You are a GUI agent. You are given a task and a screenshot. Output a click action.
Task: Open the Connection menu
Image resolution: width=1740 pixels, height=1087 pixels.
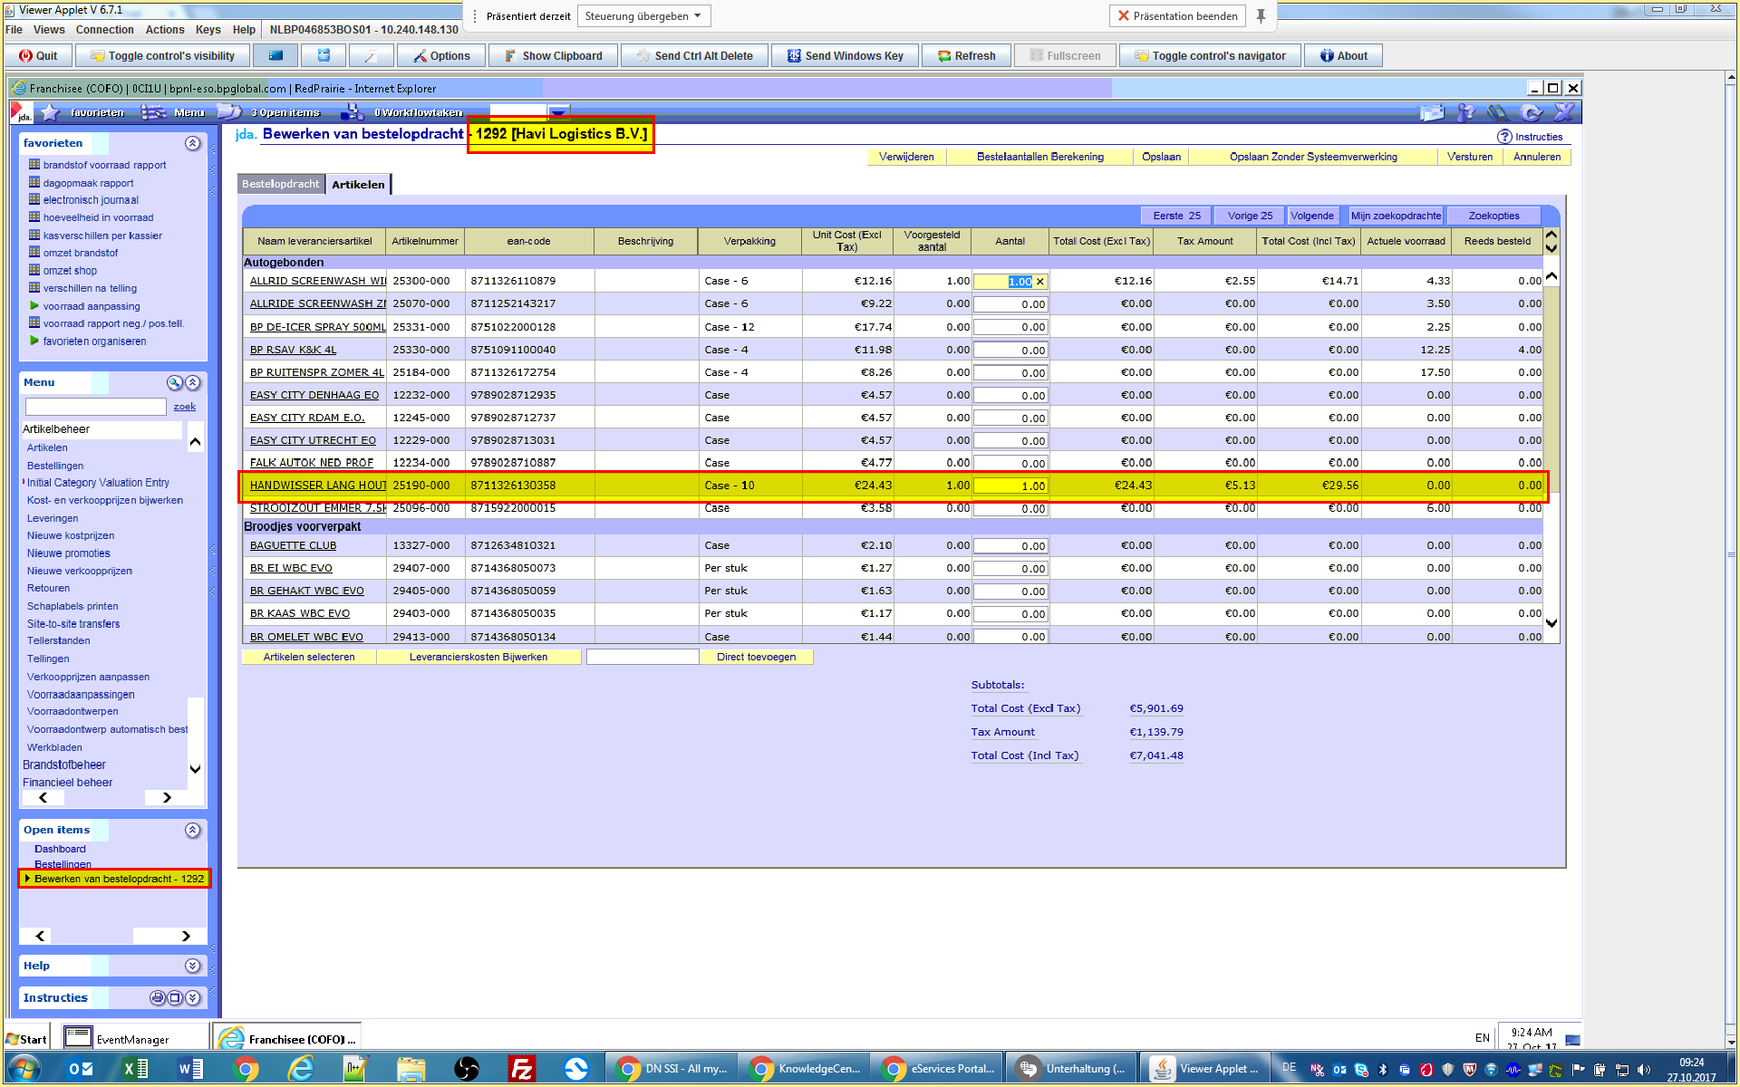pos(104,30)
